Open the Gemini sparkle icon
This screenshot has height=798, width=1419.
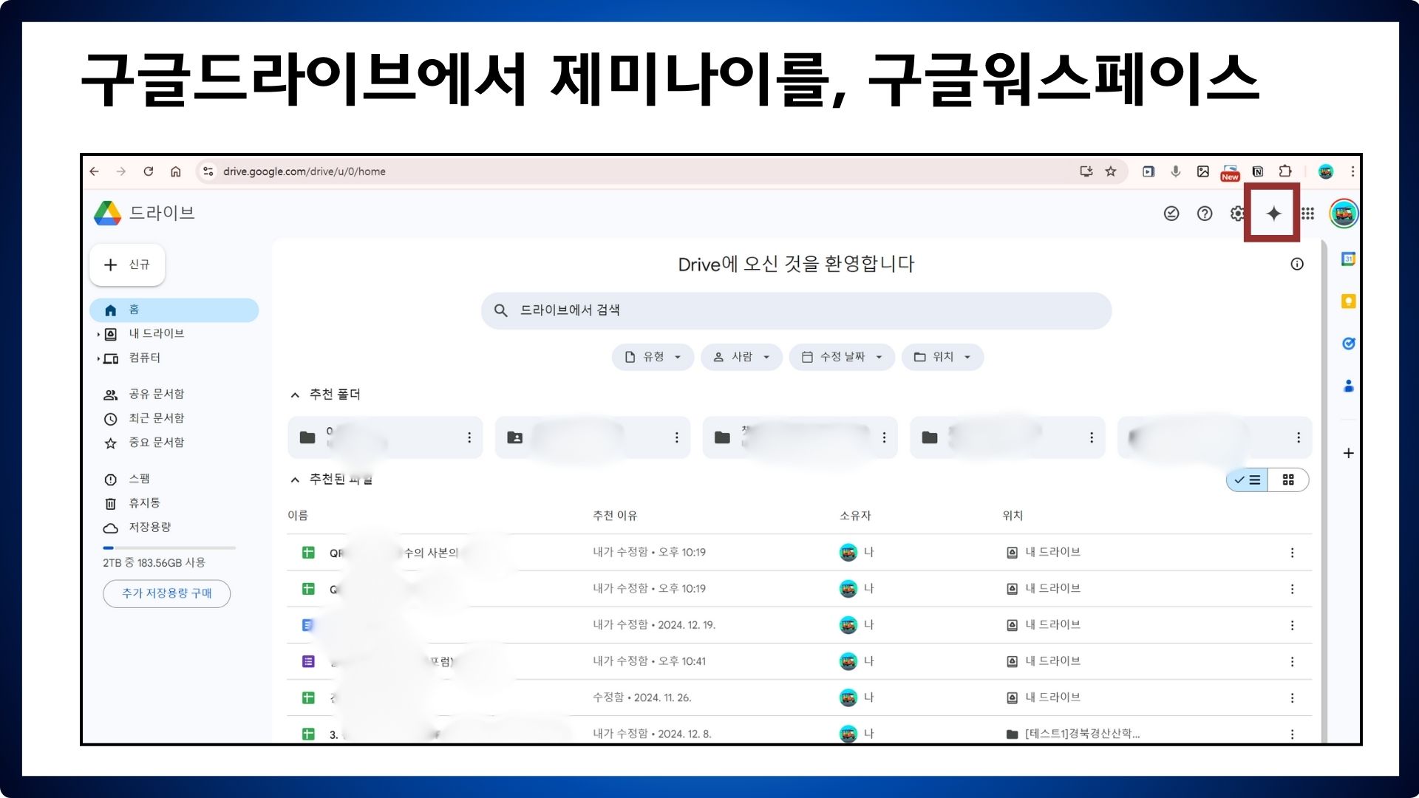coord(1273,214)
